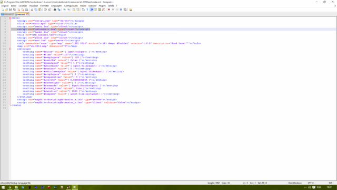Print the document via printer icon

(x=26, y=9)
